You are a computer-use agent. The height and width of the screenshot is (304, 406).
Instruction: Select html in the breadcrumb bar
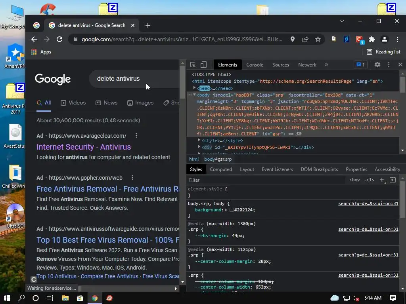[193, 159]
